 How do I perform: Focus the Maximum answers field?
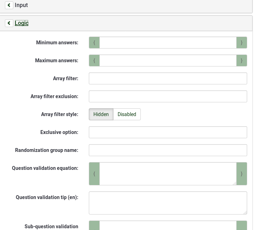tap(168, 60)
